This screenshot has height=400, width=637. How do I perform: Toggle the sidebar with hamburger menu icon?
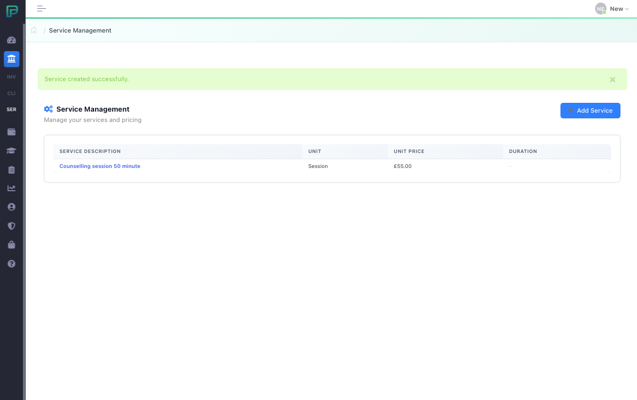coord(41,9)
